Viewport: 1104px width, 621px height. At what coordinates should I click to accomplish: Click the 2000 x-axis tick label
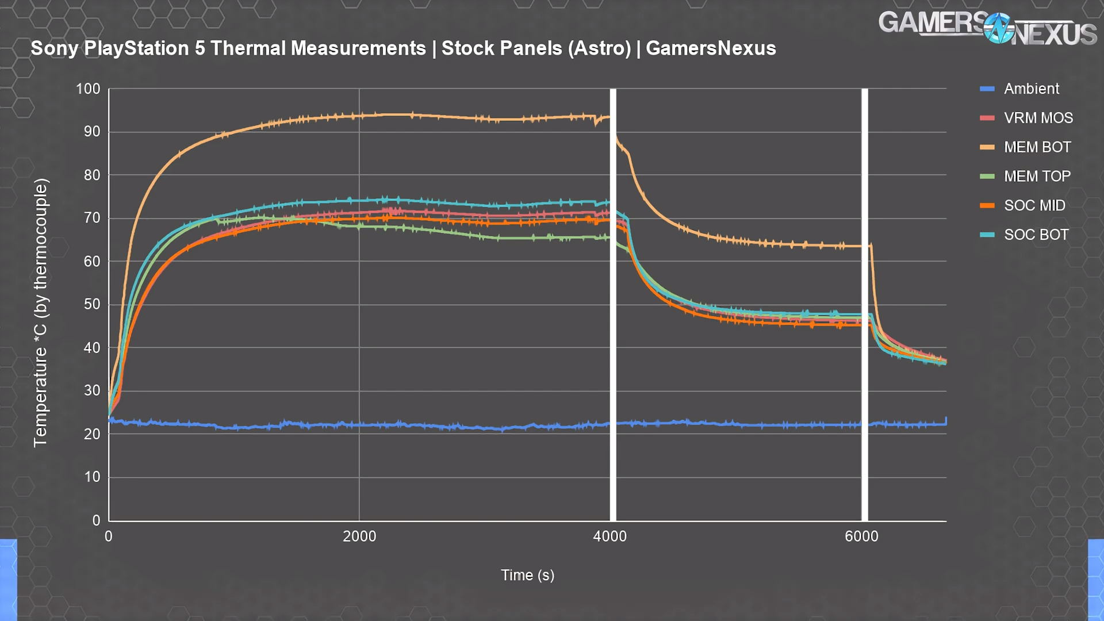(x=359, y=536)
